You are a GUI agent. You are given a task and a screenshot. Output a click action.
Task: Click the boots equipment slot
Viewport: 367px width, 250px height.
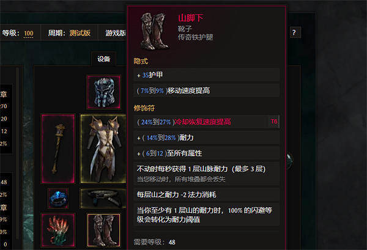click(x=104, y=230)
